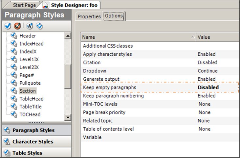240x158 pixels.
Task: Open the Start Page tab
Action: pyautogui.click(x=25, y=5)
